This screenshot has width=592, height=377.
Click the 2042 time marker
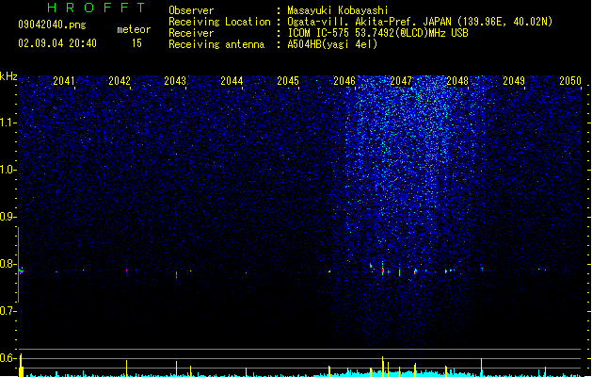coord(120,80)
